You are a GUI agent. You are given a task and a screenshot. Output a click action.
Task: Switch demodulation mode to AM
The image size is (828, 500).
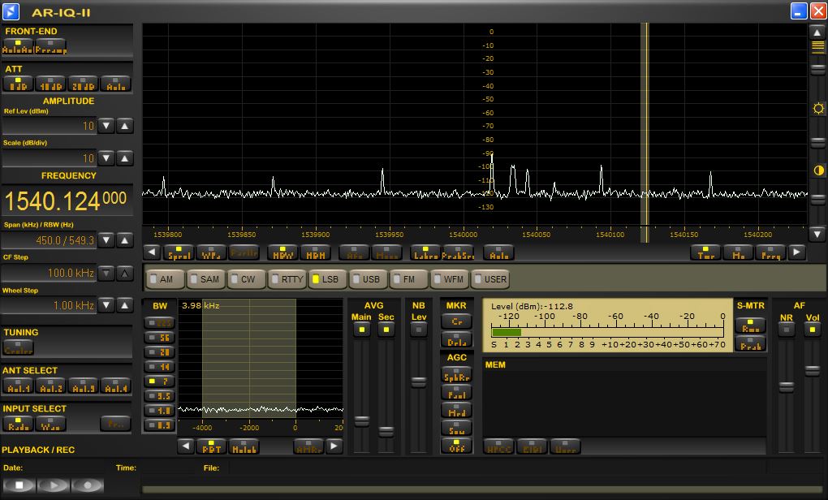pyautogui.click(x=166, y=279)
